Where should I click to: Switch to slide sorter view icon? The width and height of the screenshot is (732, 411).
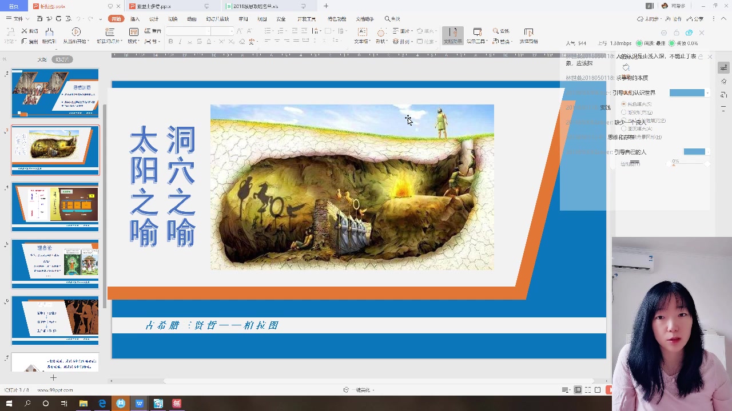tap(588, 390)
